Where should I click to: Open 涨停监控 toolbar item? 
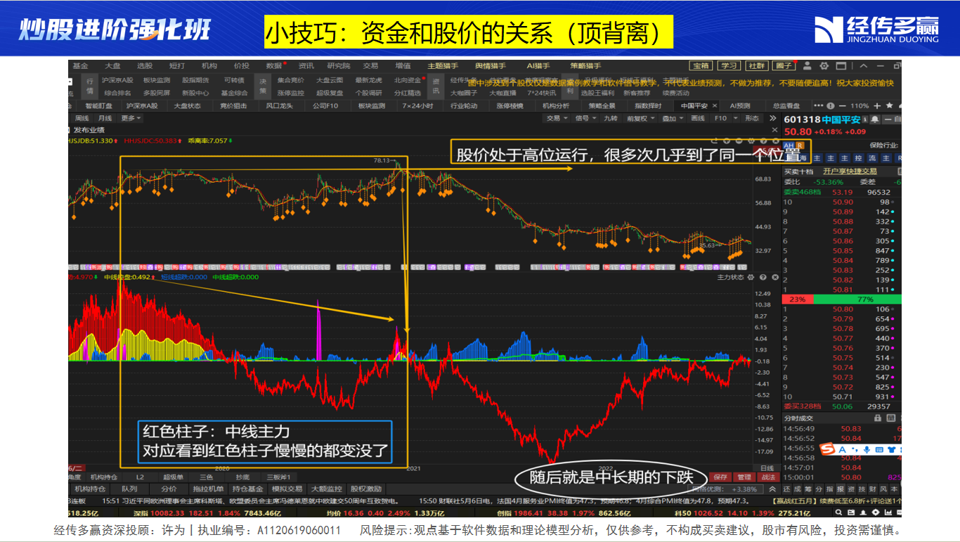(291, 93)
